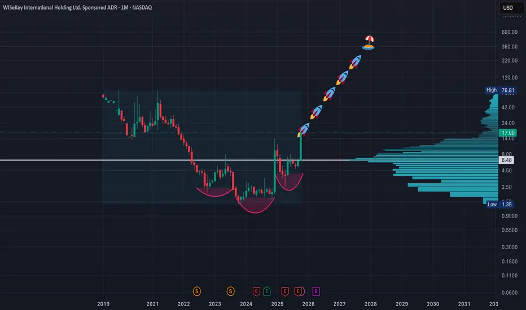Select the rocket emoji at the 42.00 level
526x310 pixels.
(316, 112)
